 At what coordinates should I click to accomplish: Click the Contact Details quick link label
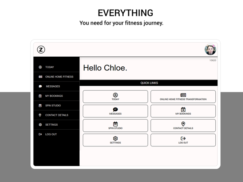183,128
